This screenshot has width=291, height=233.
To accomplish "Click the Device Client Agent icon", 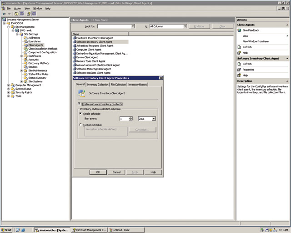I will pos(75,57).
